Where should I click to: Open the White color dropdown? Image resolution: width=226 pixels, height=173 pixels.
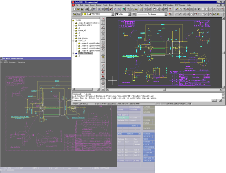tap(129, 15)
